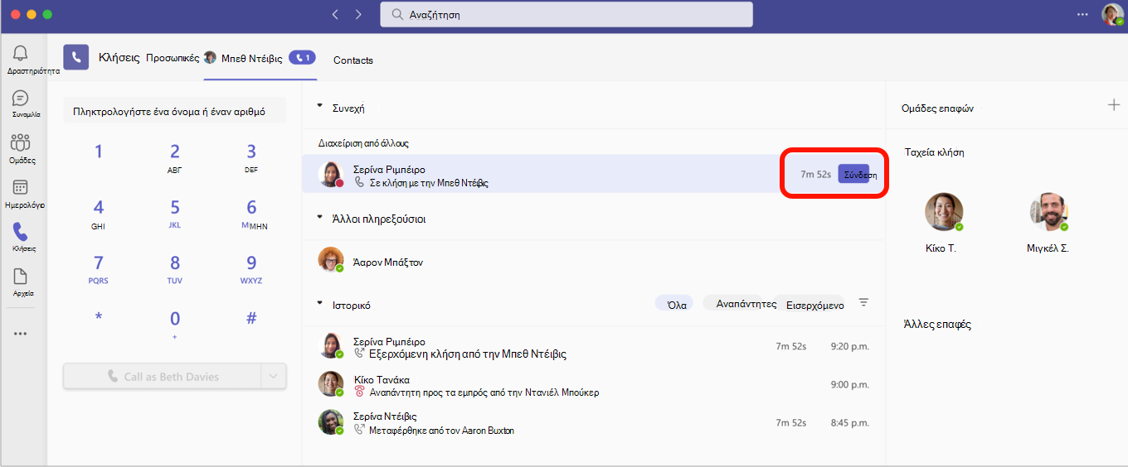Select Άαρον Μπάξτον avatar
Image resolution: width=1128 pixels, height=467 pixels.
coord(331,259)
